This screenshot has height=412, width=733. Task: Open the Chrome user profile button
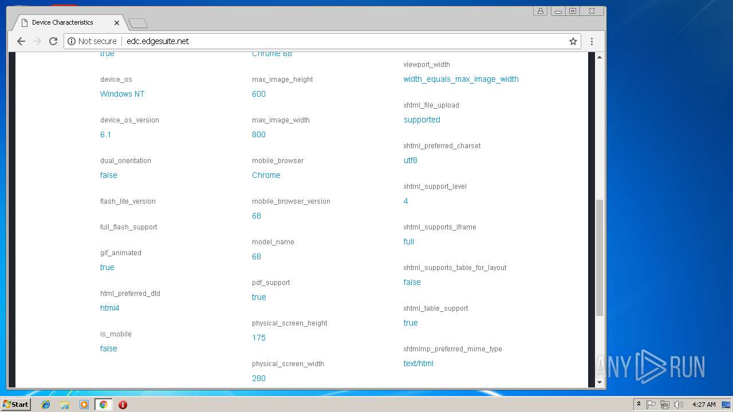[x=540, y=11]
